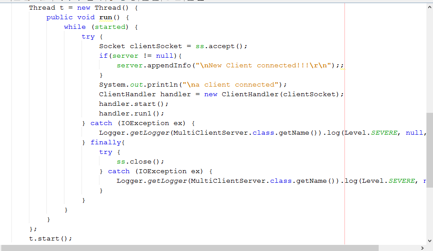
Task: Place cursor on the underlined run method name
Action: pyautogui.click(x=106, y=17)
